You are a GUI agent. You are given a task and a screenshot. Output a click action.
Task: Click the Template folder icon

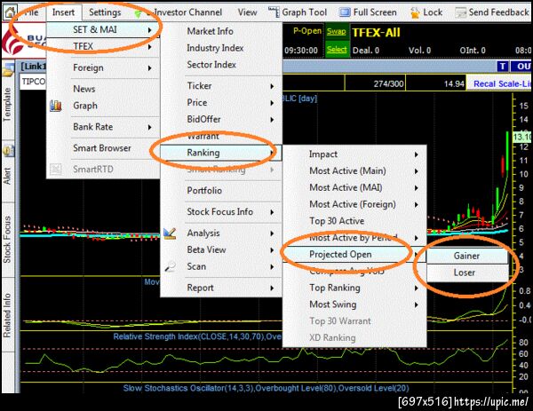click(x=8, y=71)
